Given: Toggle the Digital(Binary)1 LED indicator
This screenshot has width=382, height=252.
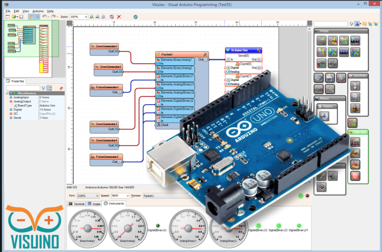Looking at the screenshot, I should [158, 226].
